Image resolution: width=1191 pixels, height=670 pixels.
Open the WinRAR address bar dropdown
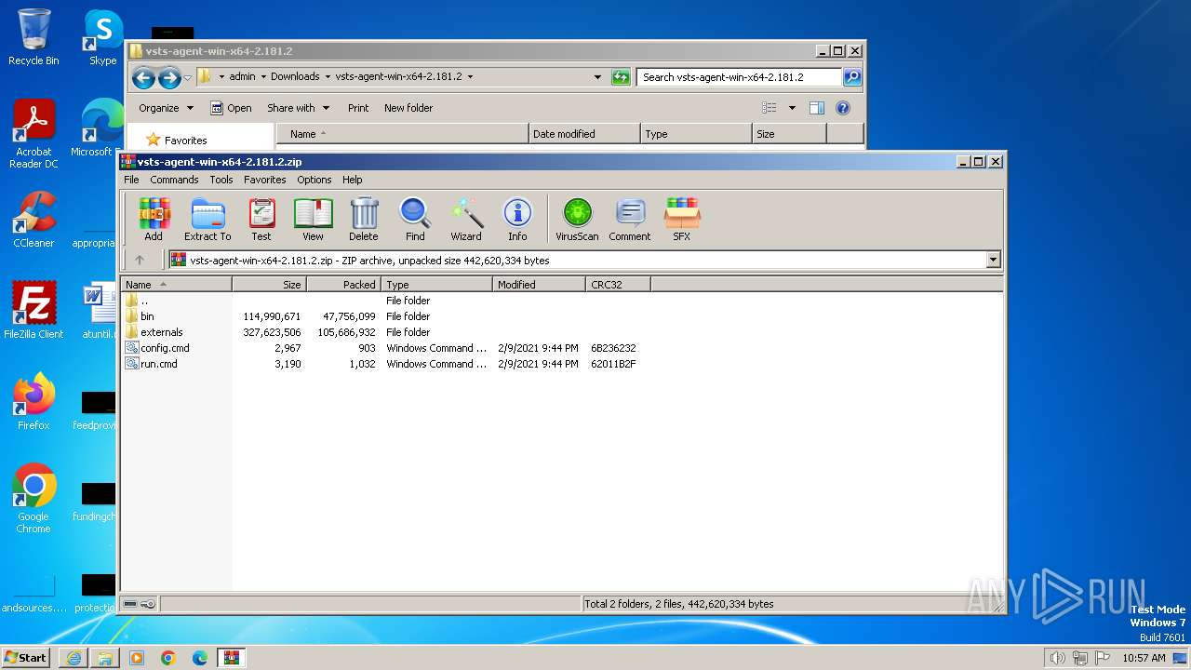[x=994, y=261]
